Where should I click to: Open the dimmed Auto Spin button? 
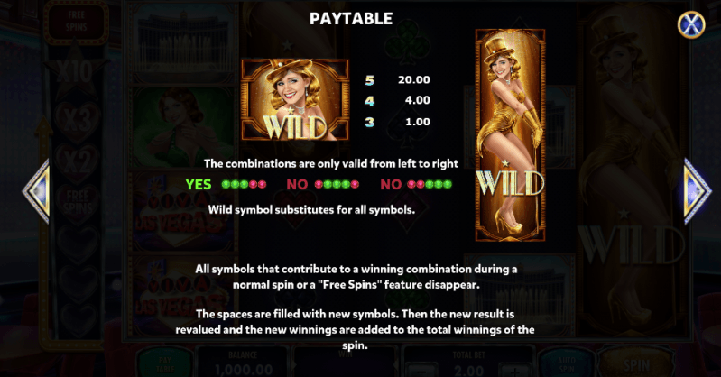tap(567, 364)
